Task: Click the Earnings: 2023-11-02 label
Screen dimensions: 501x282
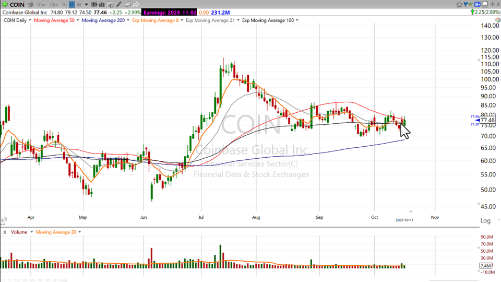Action: (170, 13)
